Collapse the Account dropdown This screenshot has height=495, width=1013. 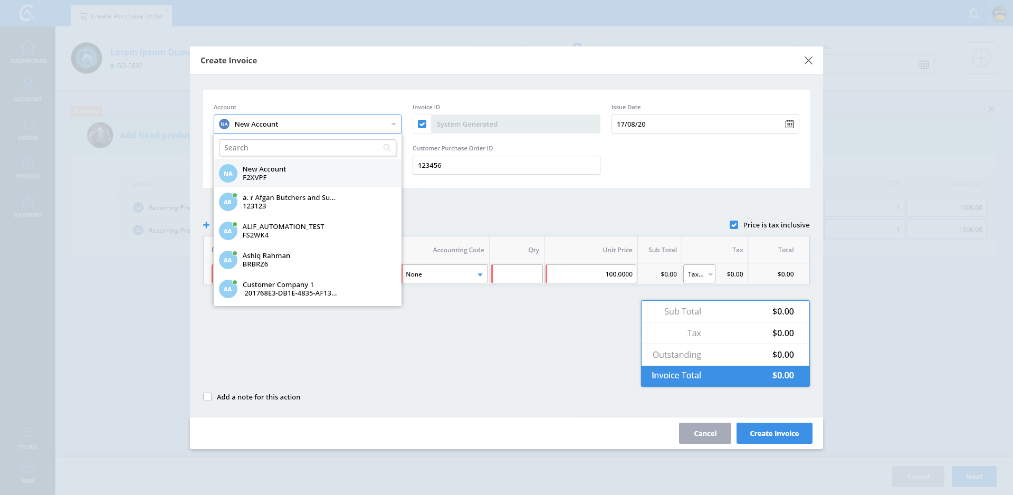tap(393, 124)
